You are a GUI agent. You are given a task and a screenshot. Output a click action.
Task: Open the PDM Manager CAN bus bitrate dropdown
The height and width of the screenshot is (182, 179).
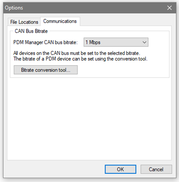[x=116, y=42]
